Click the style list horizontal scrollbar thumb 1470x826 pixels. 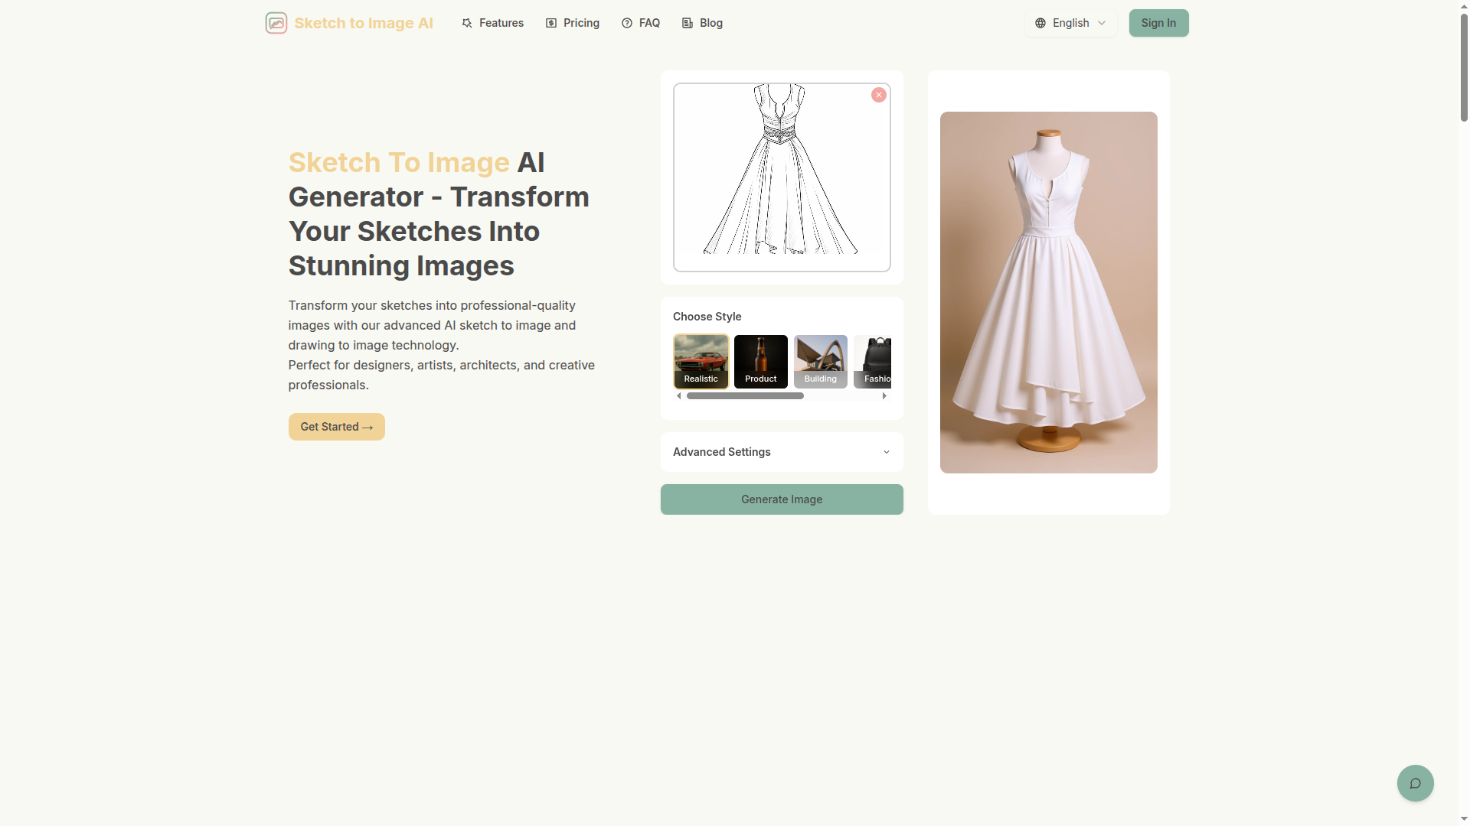click(x=745, y=396)
